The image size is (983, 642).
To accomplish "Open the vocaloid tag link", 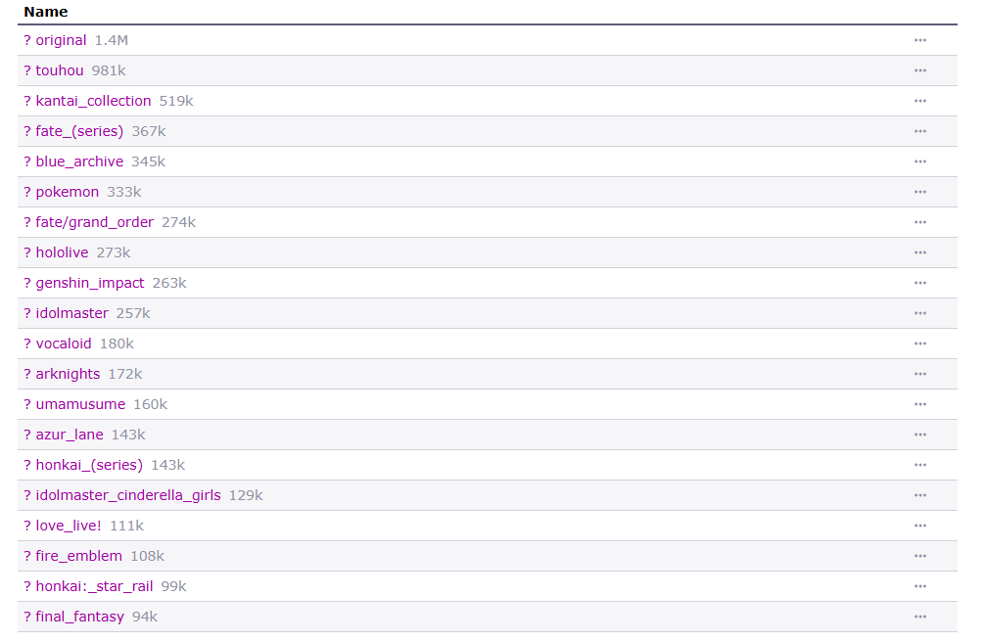I will point(64,344).
